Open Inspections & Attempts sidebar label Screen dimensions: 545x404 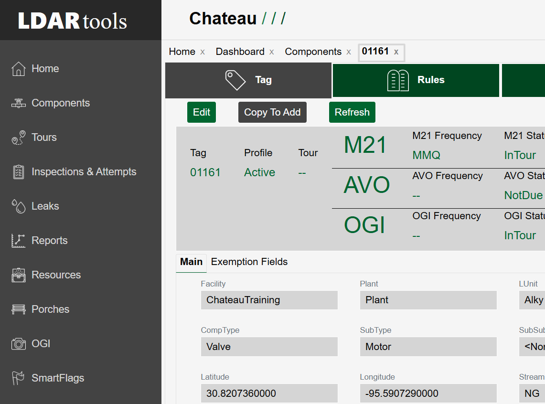(x=84, y=172)
